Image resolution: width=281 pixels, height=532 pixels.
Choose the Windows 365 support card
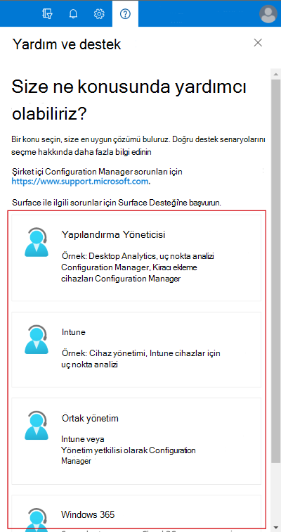pyautogui.click(x=136, y=512)
